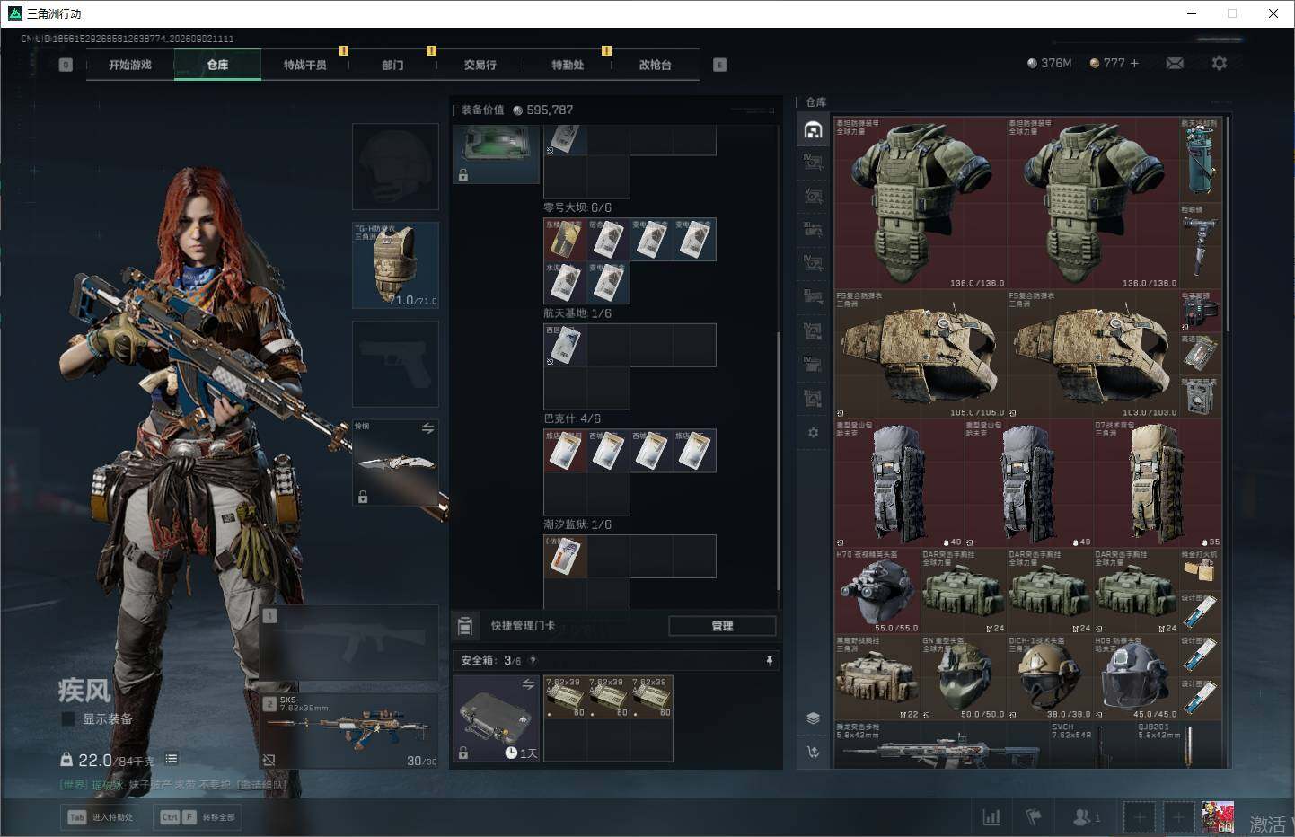Select the QJB201 5.8x42mm barrel item

click(1179, 745)
